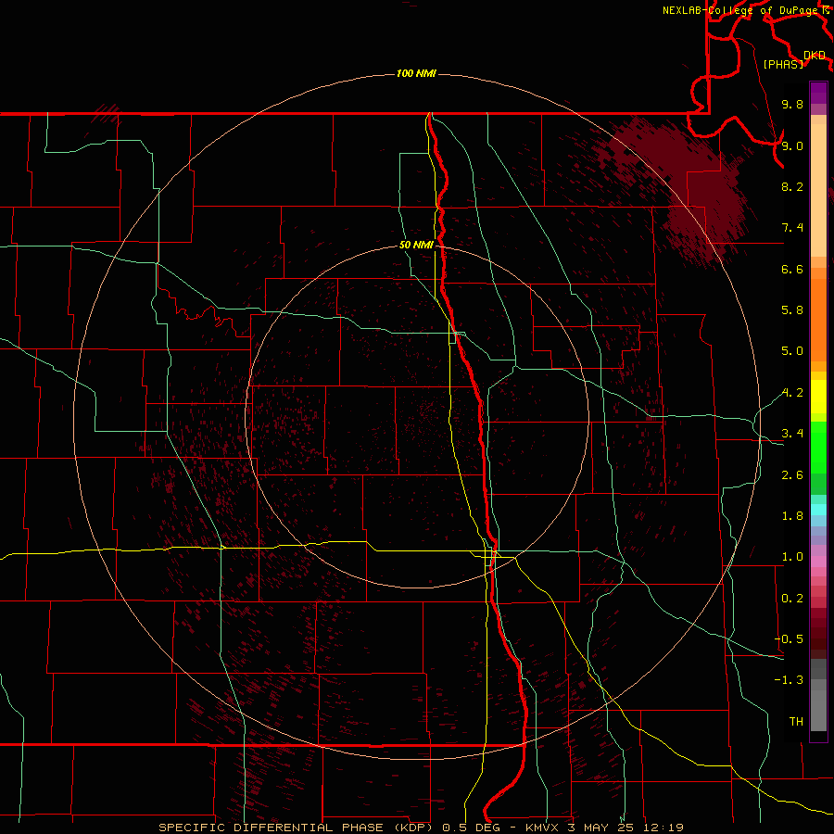Click the NEXLAB-College of DuPage credit text
This screenshot has width=834, height=834.
point(741,10)
